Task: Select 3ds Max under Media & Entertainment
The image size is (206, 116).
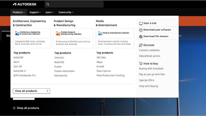Action: (101, 57)
